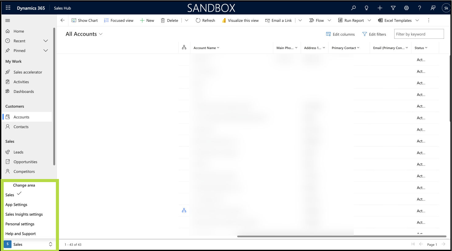Create a New account record
Image resolution: width=452 pixels, height=251 pixels.
[147, 20]
